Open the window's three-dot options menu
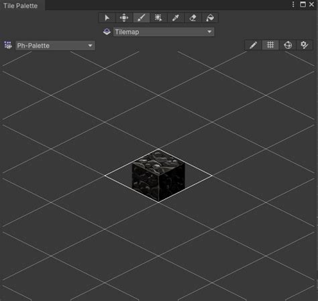The width and height of the screenshot is (318, 301). (x=293, y=5)
